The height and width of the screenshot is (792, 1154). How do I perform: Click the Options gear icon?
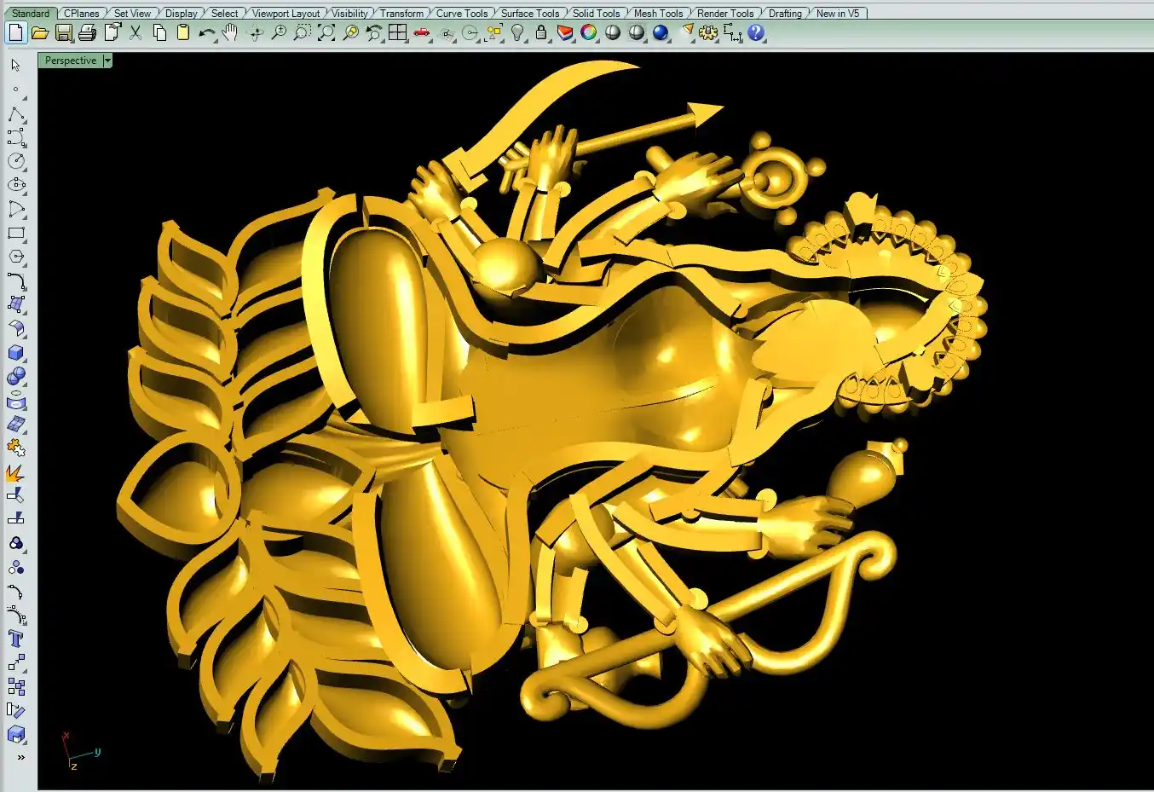(x=708, y=33)
